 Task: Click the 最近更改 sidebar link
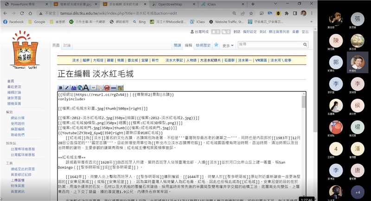pos(14,87)
